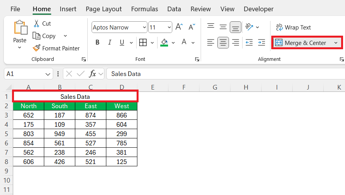Toggle Bottom Align
The height and width of the screenshot is (195, 345).
(236, 27)
